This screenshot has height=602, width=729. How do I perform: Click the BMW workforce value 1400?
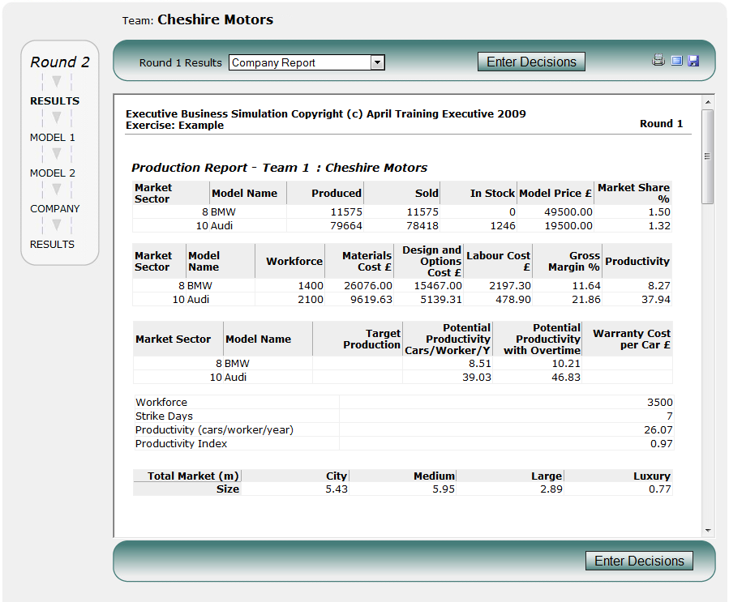[311, 286]
